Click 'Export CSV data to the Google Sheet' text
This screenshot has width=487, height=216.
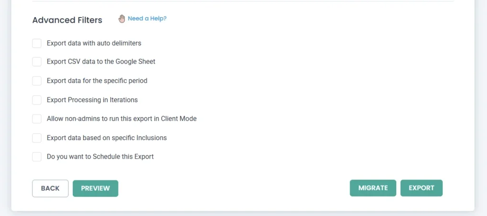click(101, 62)
